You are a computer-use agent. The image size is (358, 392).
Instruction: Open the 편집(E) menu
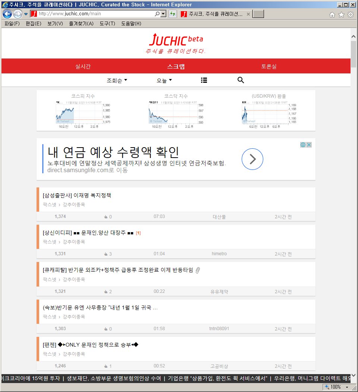click(34, 23)
